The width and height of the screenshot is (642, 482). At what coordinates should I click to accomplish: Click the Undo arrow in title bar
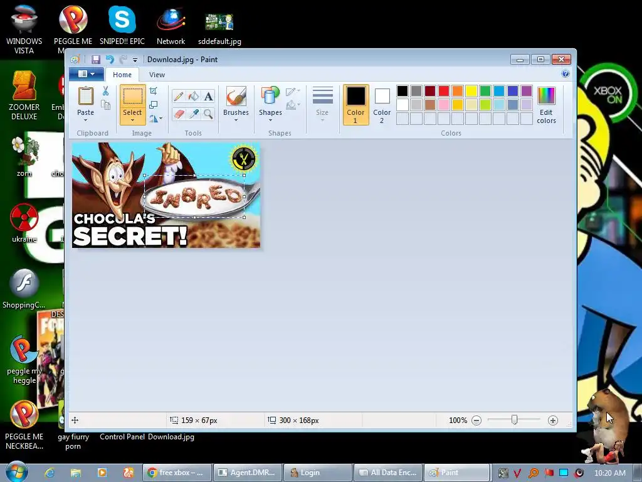tap(110, 60)
